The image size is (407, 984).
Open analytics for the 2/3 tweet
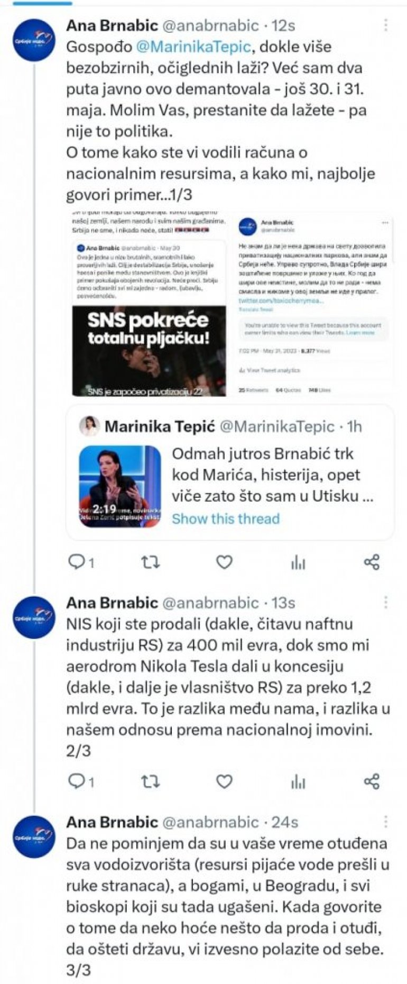[x=299, y=781]
